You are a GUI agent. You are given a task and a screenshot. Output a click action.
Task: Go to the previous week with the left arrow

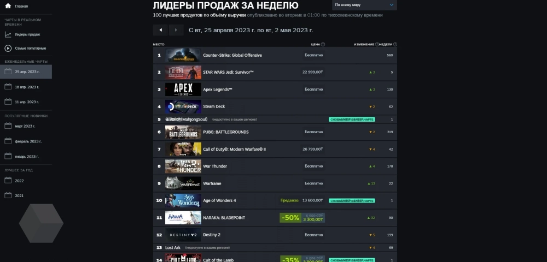(160, 30)
